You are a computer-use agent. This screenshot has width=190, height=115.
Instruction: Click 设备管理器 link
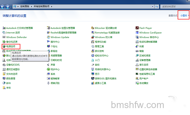[x=145, y=60]
